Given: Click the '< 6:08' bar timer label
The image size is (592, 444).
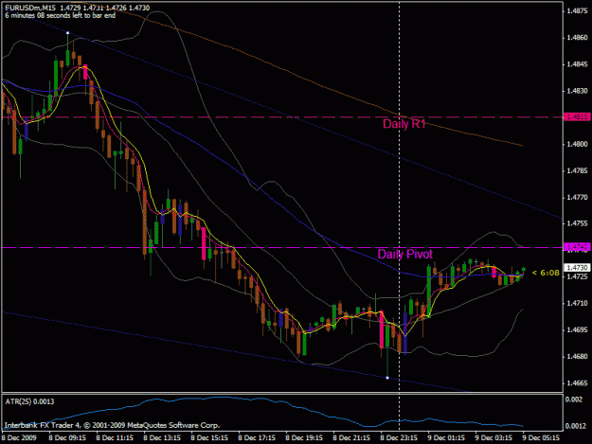Looking at the screenshot, I should [546, 273].
